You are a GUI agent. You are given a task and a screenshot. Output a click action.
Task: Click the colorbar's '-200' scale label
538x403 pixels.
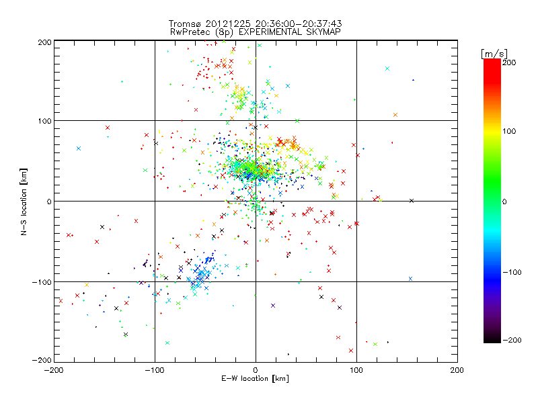pyautogui.click(x=512, y=340)
